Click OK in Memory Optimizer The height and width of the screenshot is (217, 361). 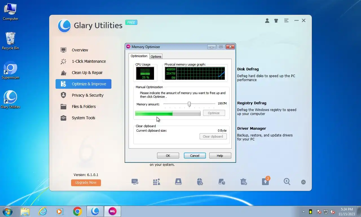click(168, 156)
